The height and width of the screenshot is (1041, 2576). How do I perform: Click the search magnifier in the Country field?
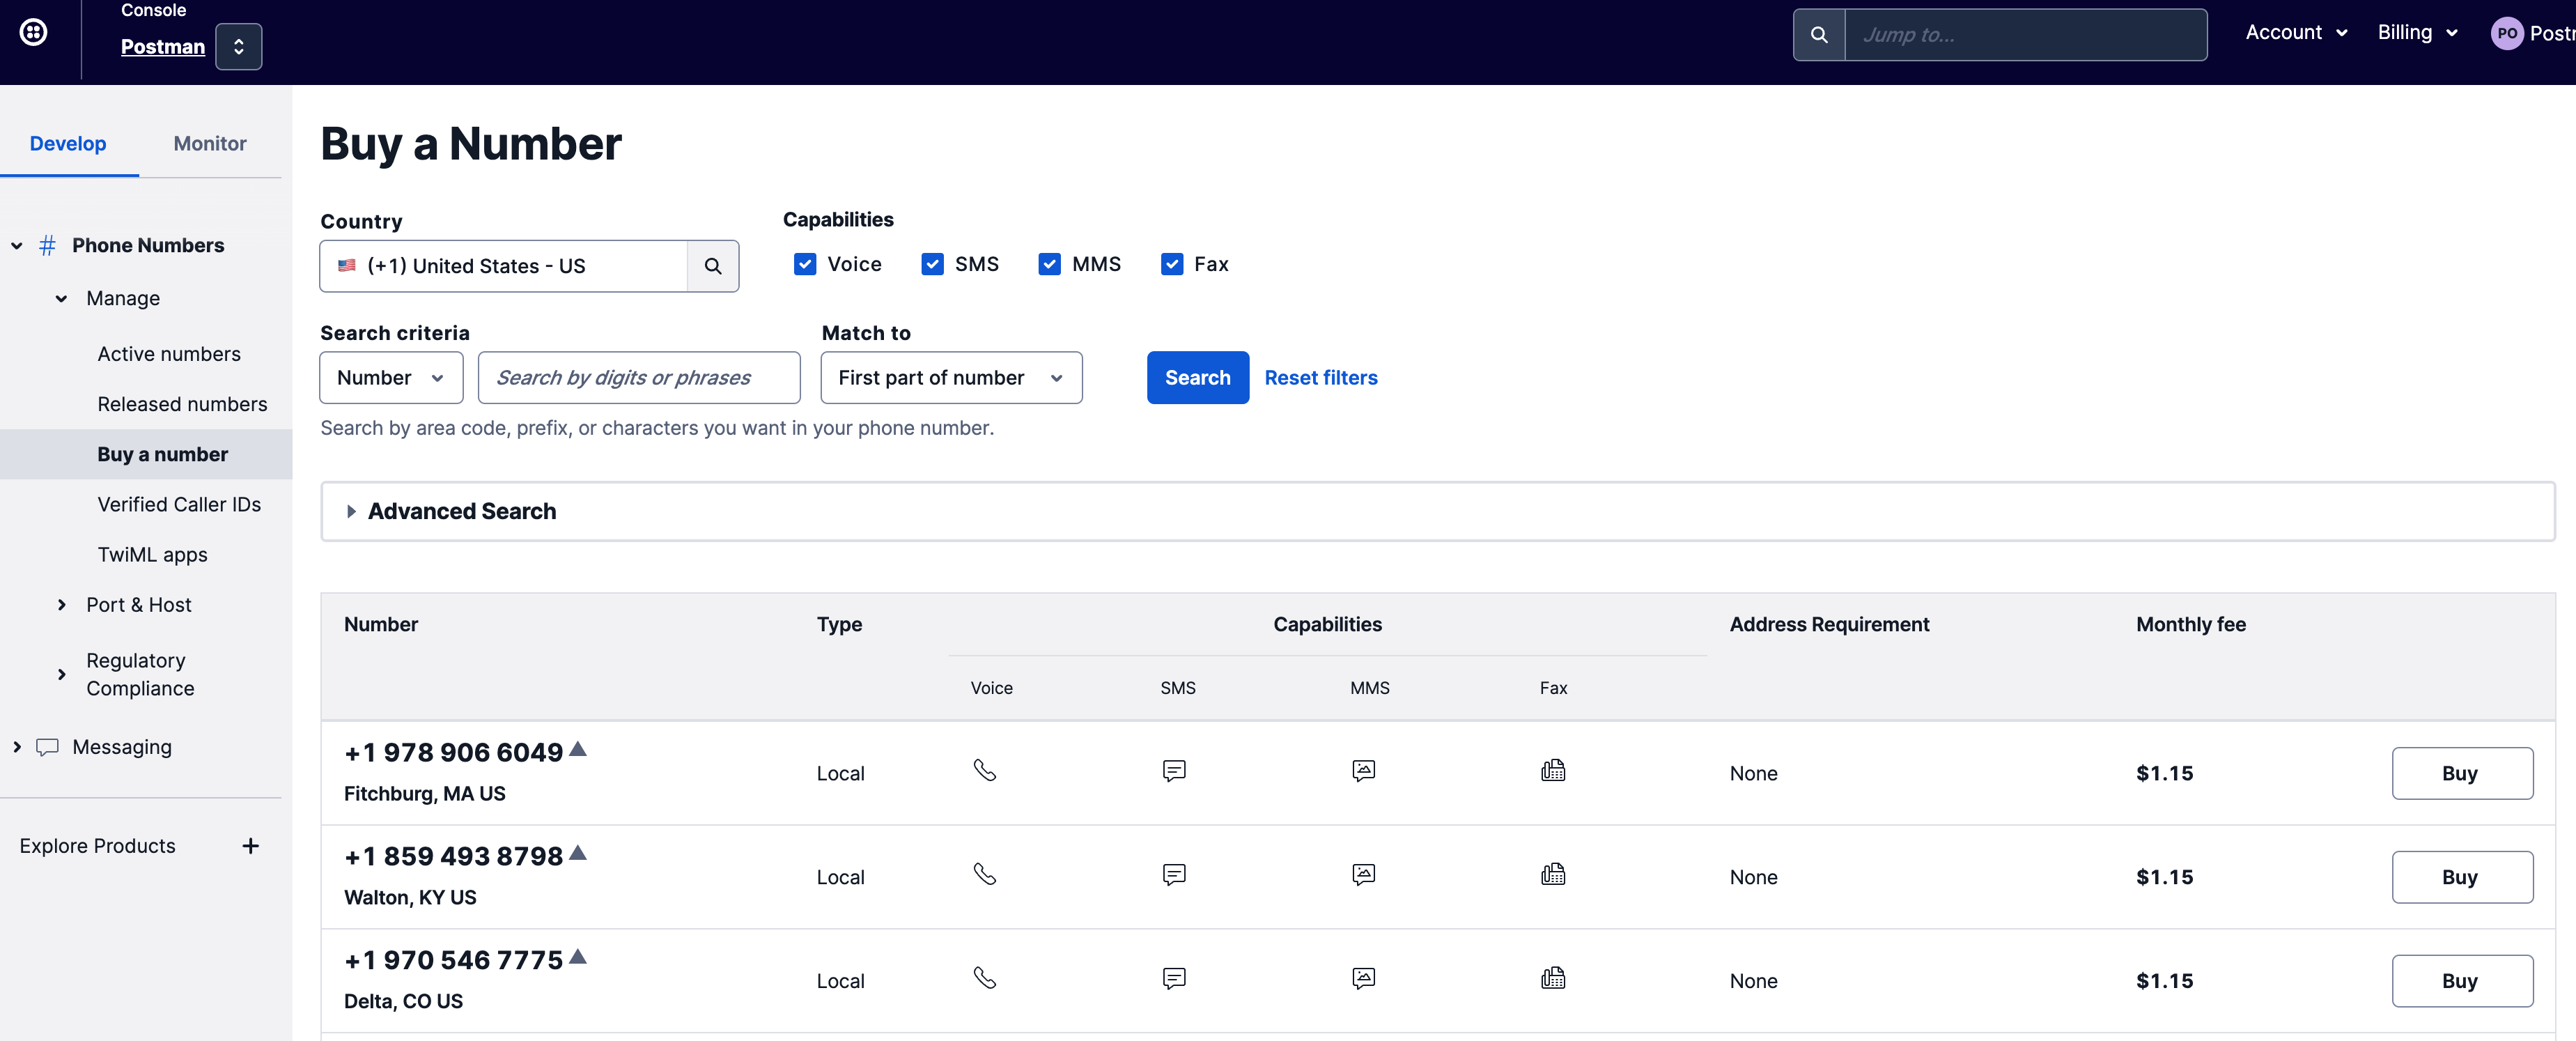click(712, 266)
